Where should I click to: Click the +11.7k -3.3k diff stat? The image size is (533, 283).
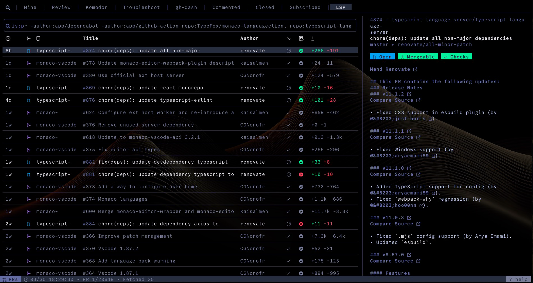click(330, 212)
